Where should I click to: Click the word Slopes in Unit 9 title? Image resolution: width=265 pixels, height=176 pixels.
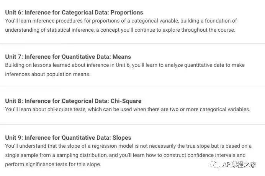coord(122,137)
